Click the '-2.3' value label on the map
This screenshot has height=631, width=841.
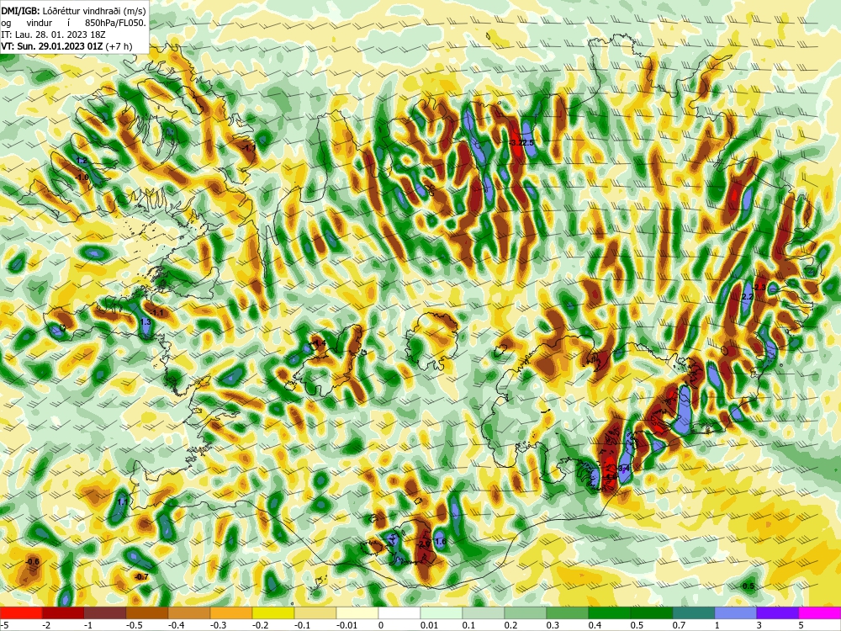tap(760, 288)
